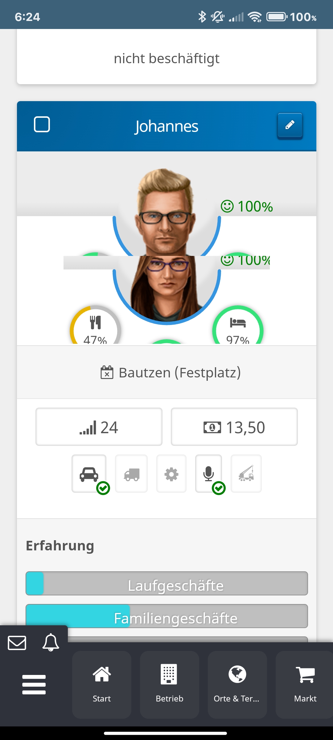
Task: Edit Johannes with the pencil button
Action: [290, 125]
